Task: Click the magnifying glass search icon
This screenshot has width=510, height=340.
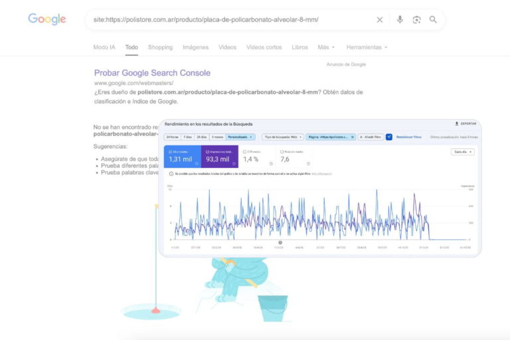Action: (433, 20)
